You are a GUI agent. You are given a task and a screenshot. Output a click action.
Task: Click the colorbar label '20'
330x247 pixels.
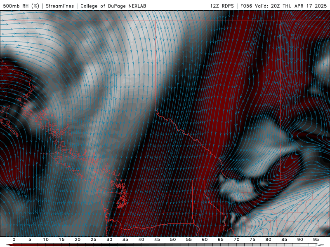(78, 240)
